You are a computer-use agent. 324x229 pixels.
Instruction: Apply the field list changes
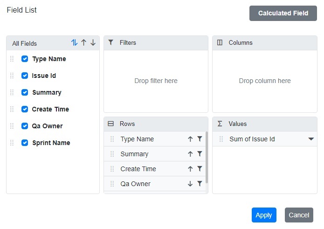[x=264, y=215]
